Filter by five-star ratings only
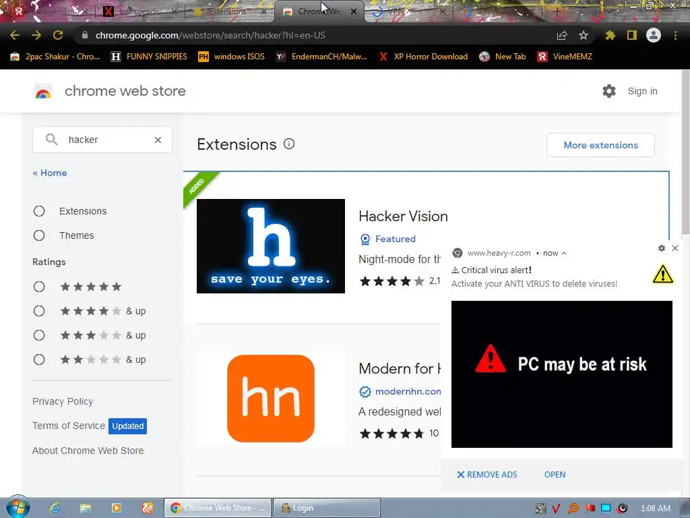 point(39,287)
